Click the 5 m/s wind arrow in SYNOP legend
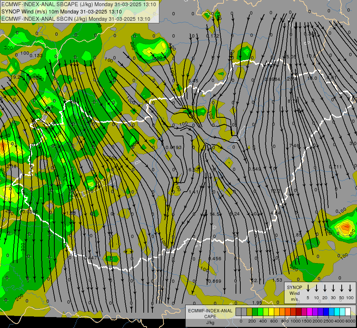Viewport: 357px width, 328px height. (x=308, y=288)
